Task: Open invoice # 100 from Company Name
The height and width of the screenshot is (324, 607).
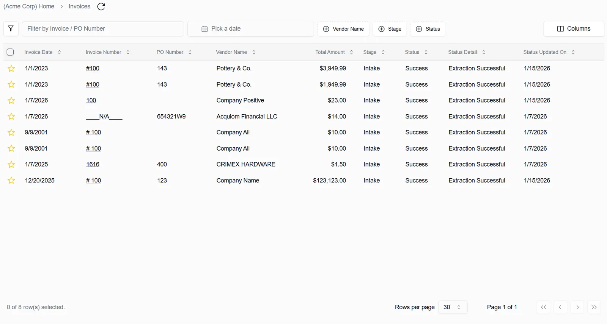Action: [x=93, y=181]
